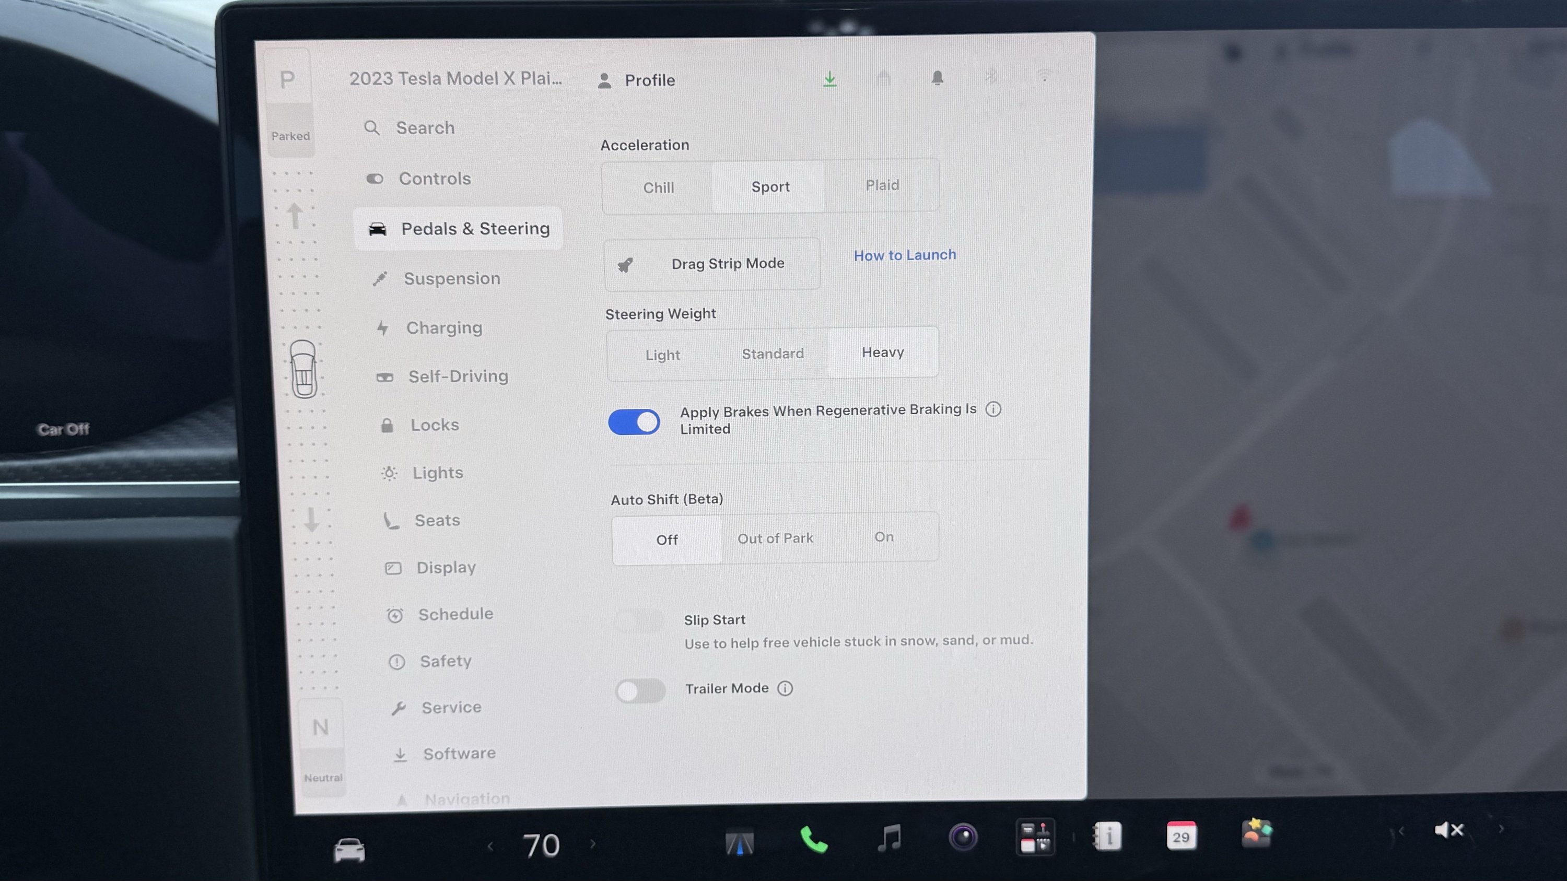Set Steering Weight to Heavy

coord(883,353)
